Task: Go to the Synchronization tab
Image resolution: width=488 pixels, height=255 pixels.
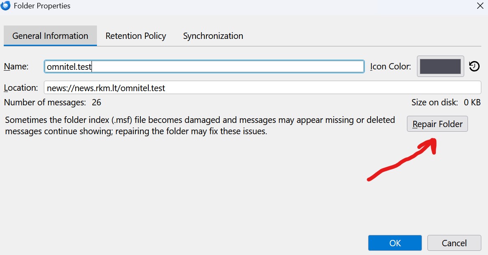Action: [x=213, y=36]
